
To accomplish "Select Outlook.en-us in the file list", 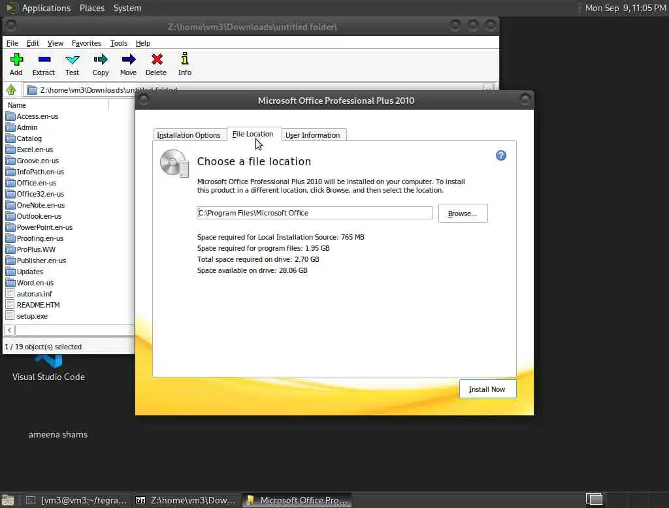I will 39,216.
